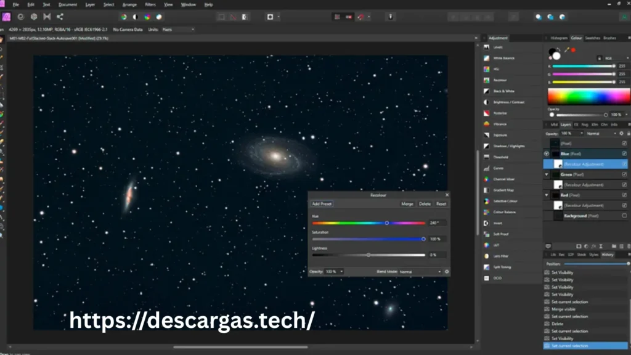Click the snapping magnet icon
The height and width of the screenshot is (355, 631).
(360, 17)
